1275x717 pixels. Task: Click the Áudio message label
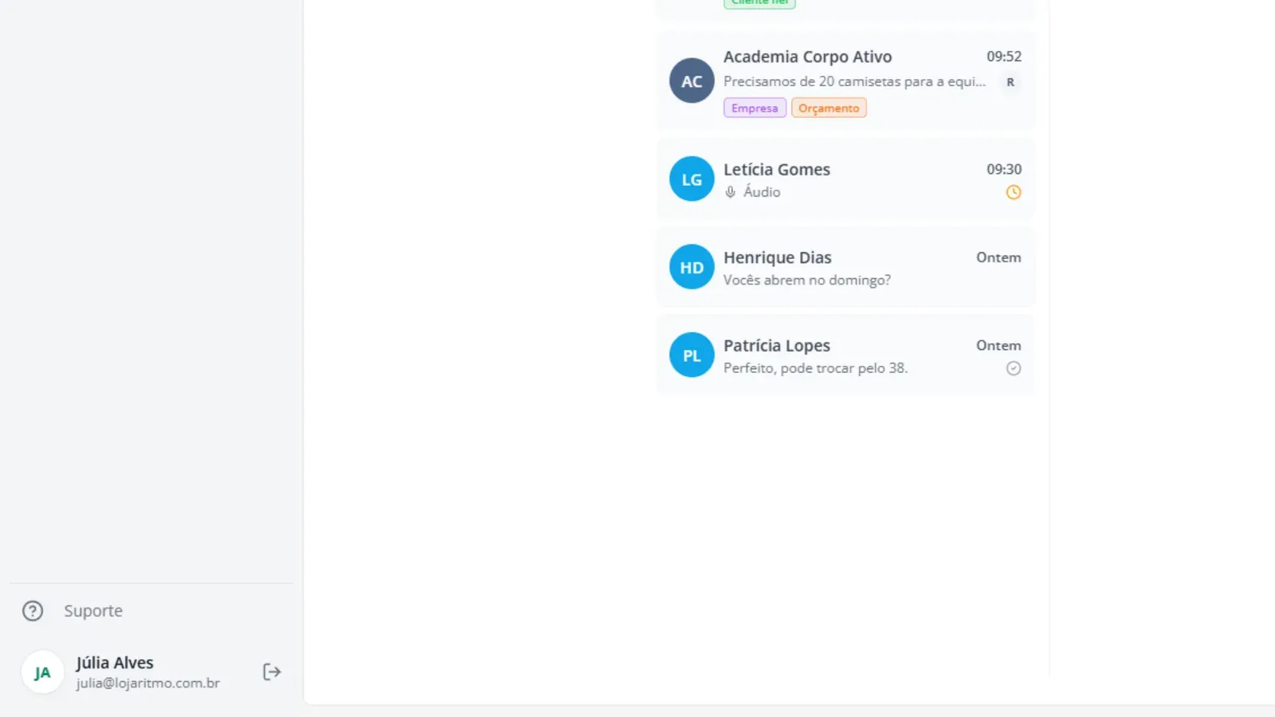(762, 192)
